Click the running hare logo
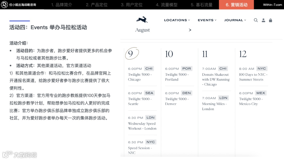The height and width of the screenshot is (160, 284). click(x=142, y=19)
